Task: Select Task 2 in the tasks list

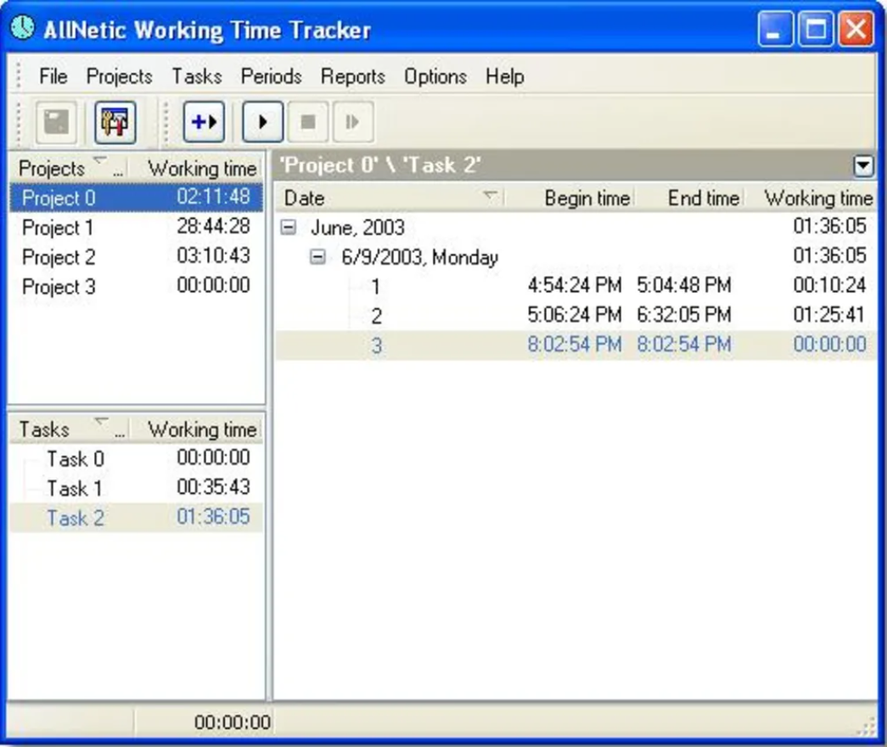Action: tap(137, 517)
